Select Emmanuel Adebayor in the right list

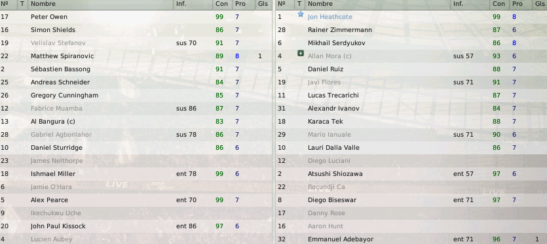(411, 239)
